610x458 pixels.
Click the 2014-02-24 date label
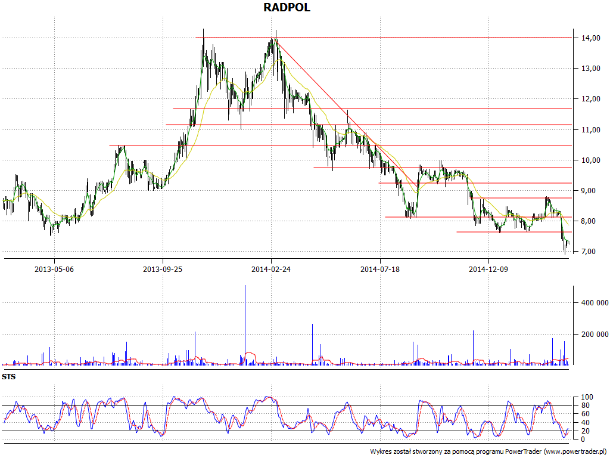pos(271,269)
